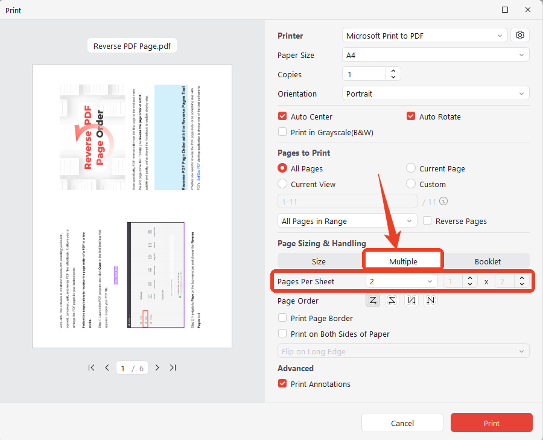Jump to last preview page
The image size is (543, 440).
point(173,368)
